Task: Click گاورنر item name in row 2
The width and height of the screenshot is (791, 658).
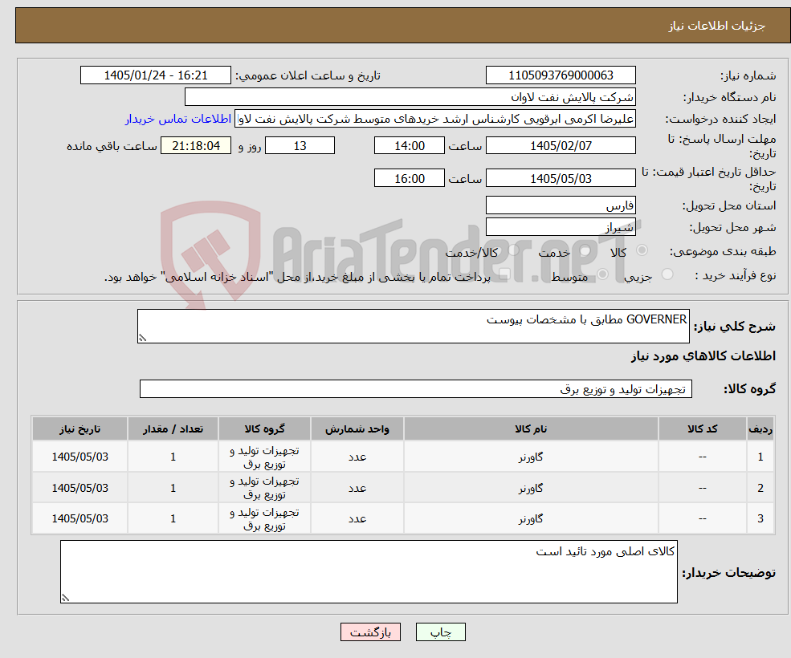Action: [531, 488]
